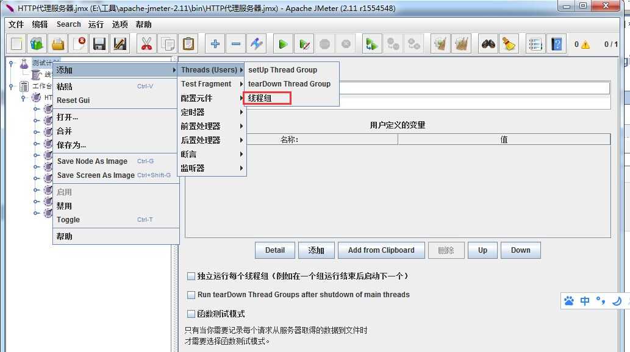Click the Clear All brooms icon
630x352 pixels.
click(461, 44)
